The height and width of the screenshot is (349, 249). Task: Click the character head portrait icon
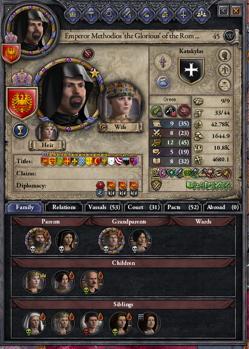coord(224,55)
